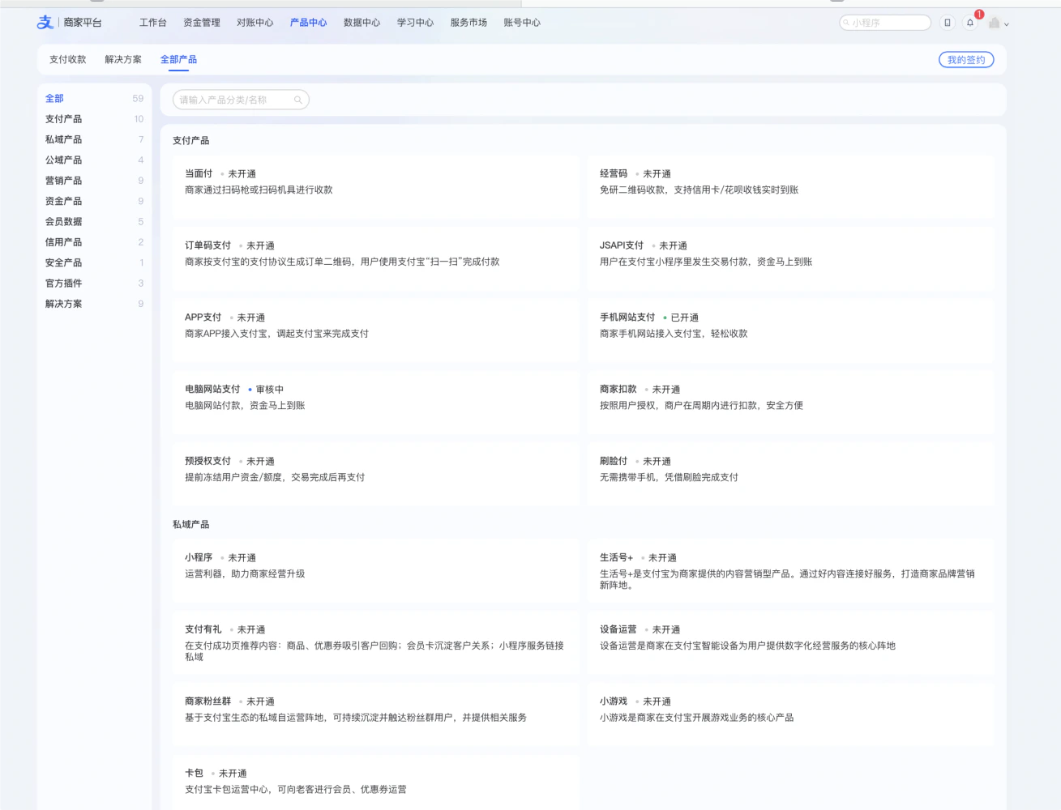Open the 订单码支付 product card
Screen dimensions: 1061x810
376,259
